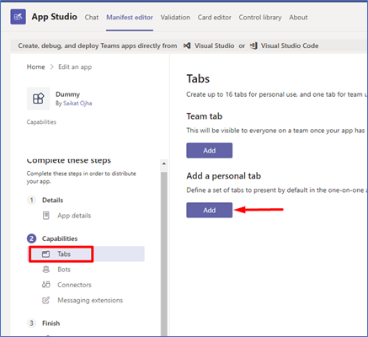Click the Connectors icon
This screenshot has width=368, height=337.
[46, 285]
